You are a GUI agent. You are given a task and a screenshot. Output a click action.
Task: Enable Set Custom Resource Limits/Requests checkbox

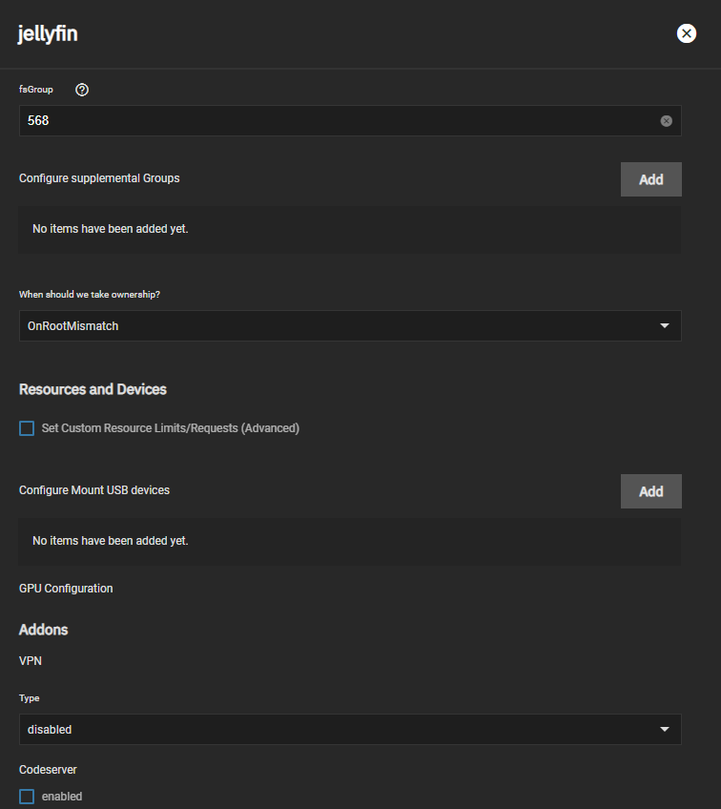click(x=27, y=428)
